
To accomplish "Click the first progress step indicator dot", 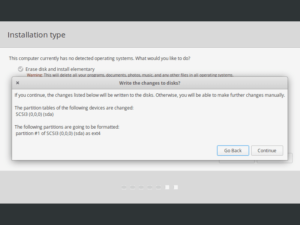I will 124,187.
